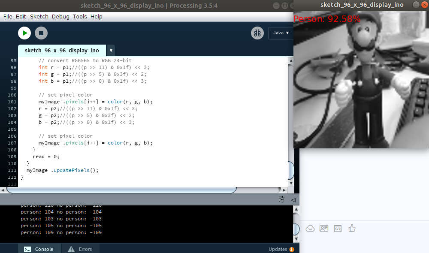Click the 'read = 0;' code line

[x=46, y=157]
